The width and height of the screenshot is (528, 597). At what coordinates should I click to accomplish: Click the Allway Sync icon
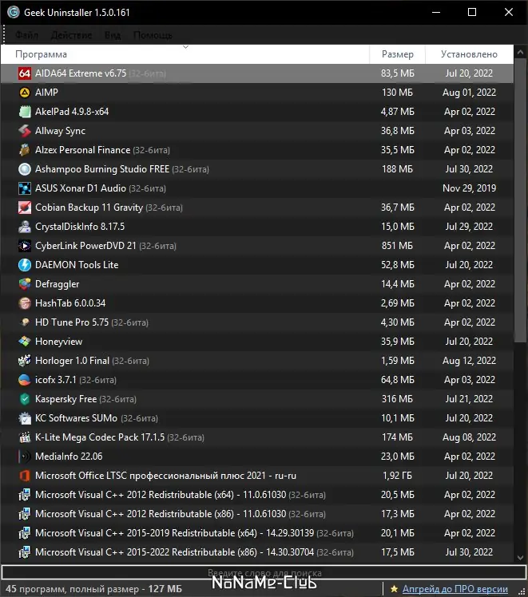click(25, 131)
